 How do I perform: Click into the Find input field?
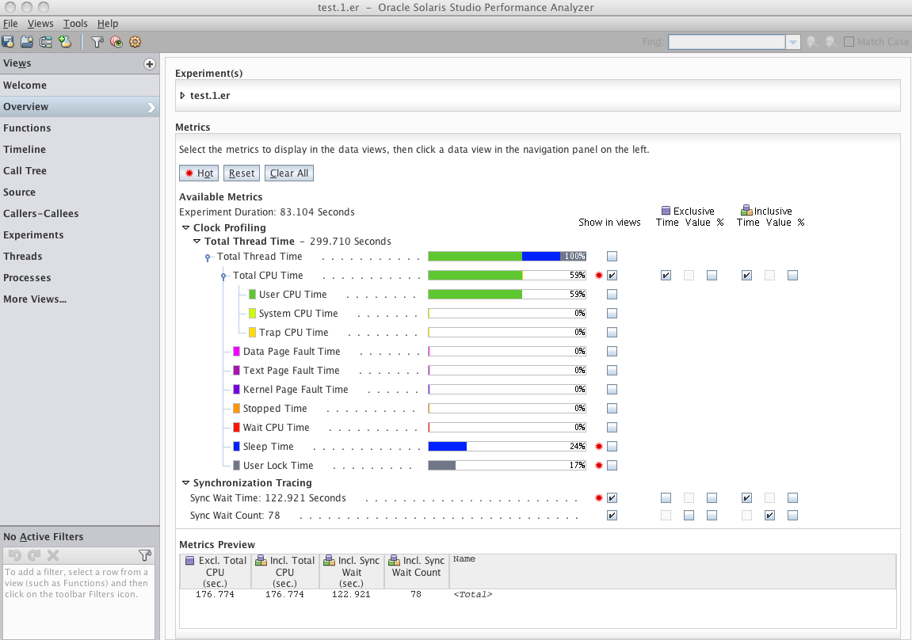[727, 42]
